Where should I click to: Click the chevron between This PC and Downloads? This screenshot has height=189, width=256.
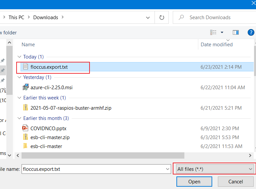point(29,17)
